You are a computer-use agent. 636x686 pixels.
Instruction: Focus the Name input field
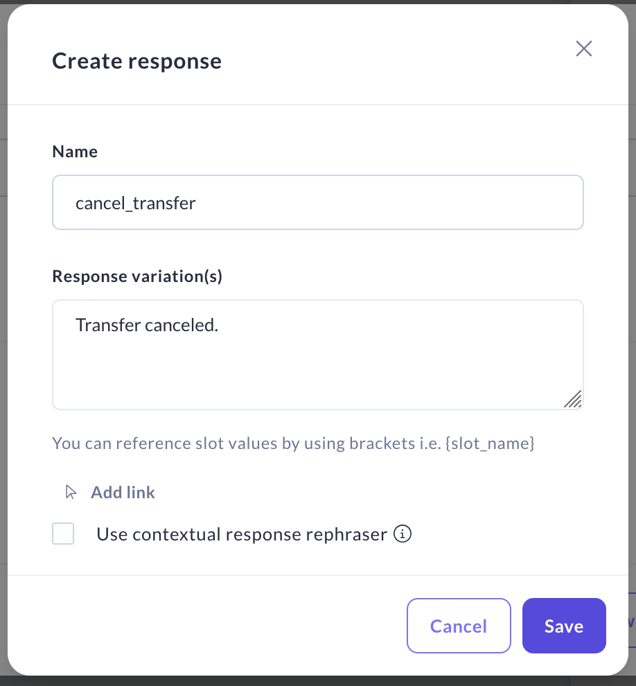(318, 202)
